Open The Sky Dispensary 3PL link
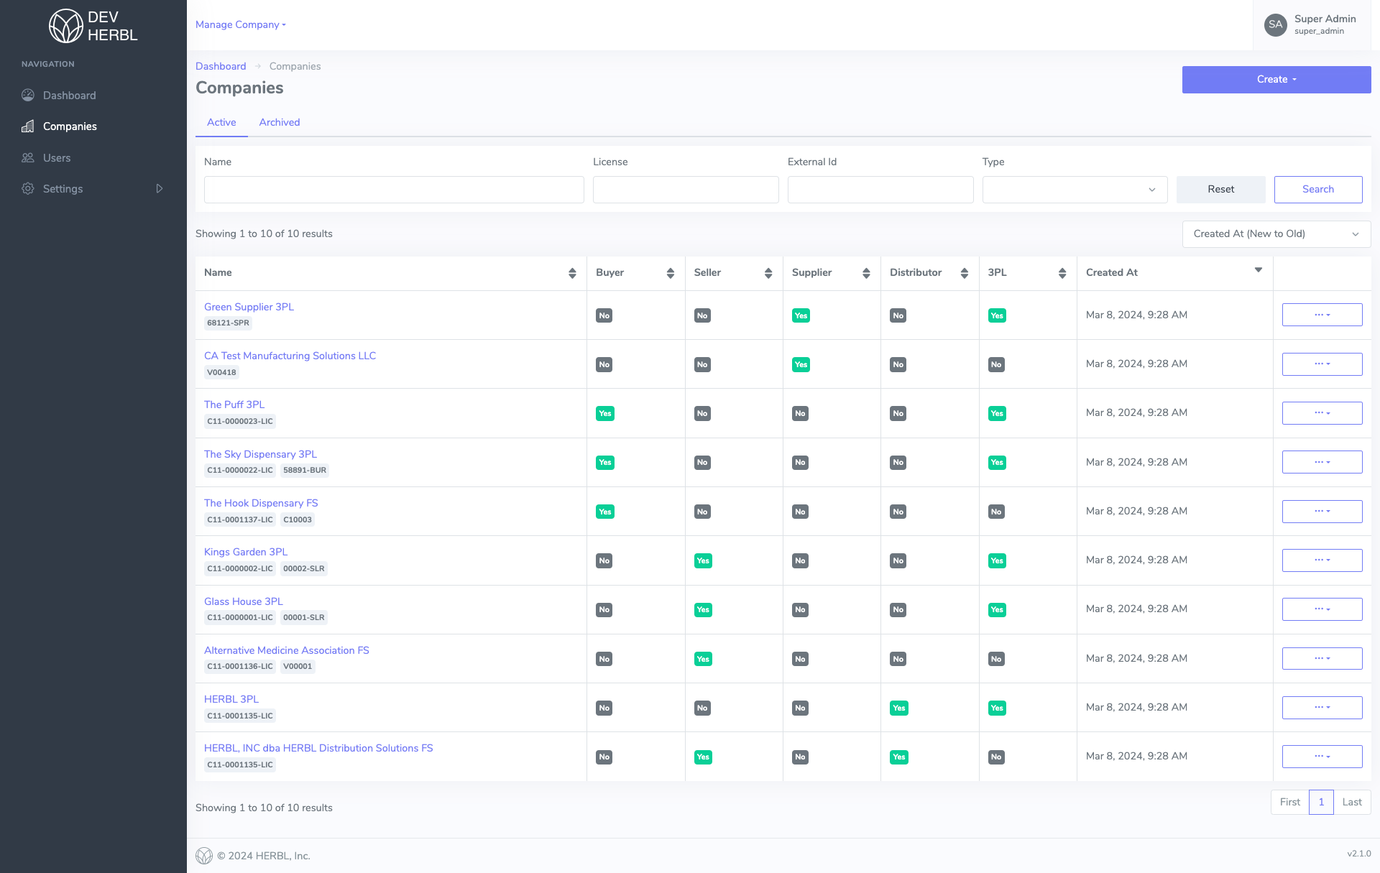Image resolution: width=1380 pixels, height=873 pixels. [x=260, y=454]
